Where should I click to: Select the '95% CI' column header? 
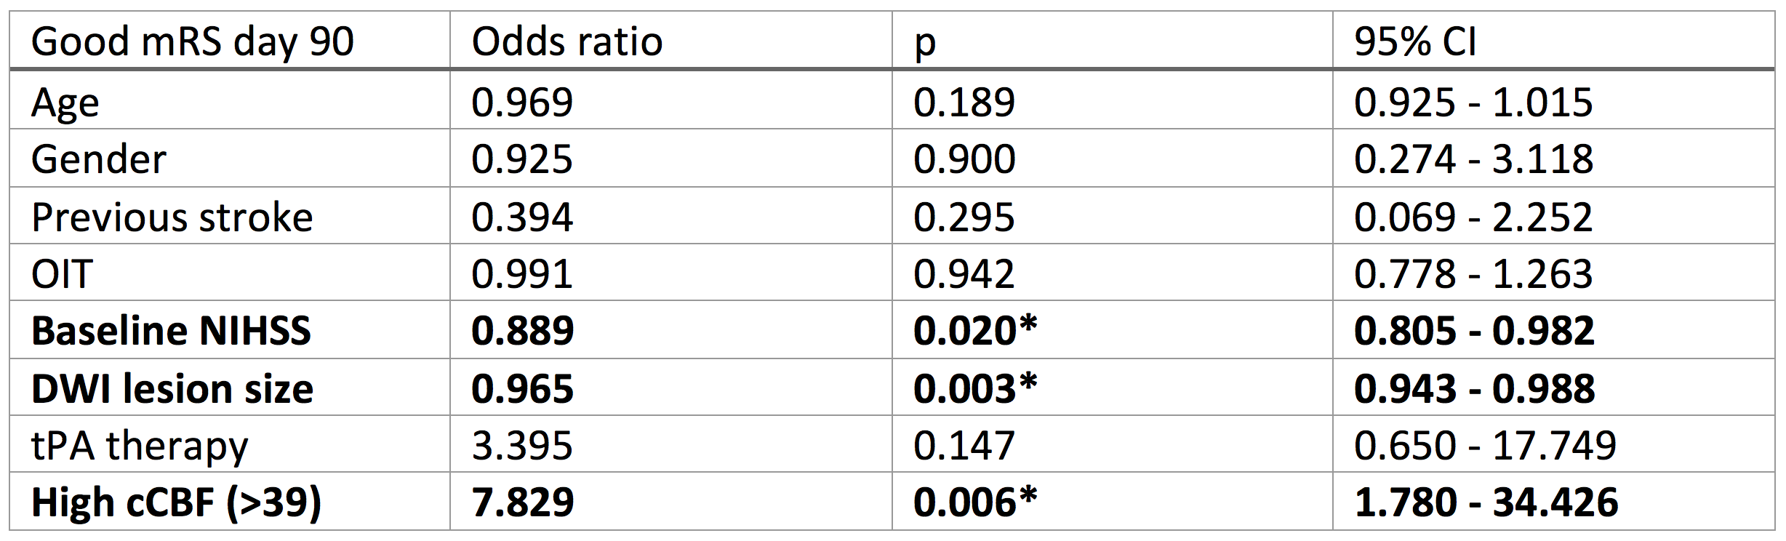tap(1415, 41)
